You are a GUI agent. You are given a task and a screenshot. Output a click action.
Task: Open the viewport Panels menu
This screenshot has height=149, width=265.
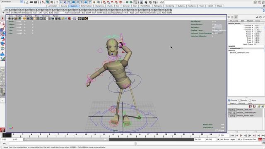tap(55, 16)
